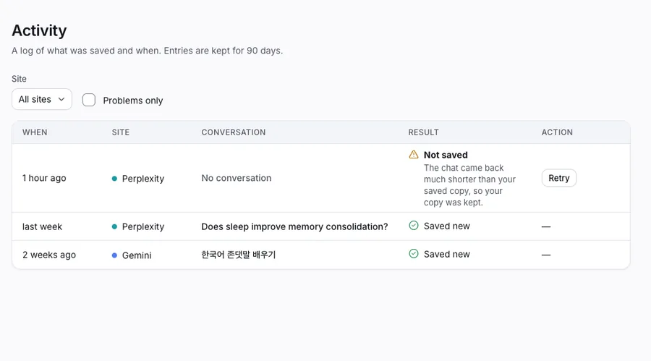Image resolution: width=651 pixels, height=361 pixels.
Task: Click the green check icon in the Gemini row
Action: 414,253
